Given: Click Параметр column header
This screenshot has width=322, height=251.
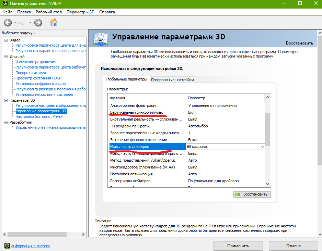Looking at the screenshot, I should 225,98.
